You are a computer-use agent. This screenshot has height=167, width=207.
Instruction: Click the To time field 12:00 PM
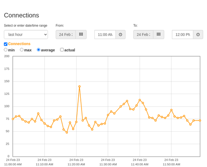(x=183, y=34)
